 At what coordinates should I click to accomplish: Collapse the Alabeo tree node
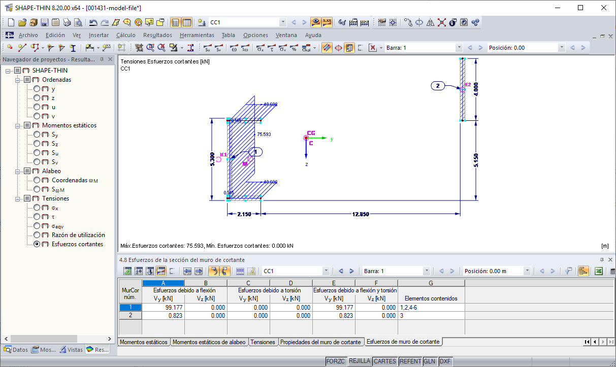[17, 171]
